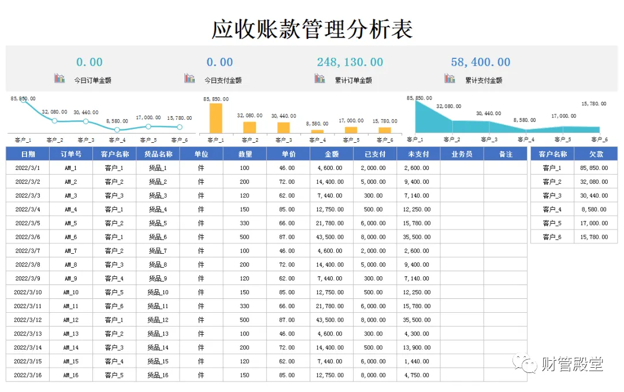Image resolution: width=624 pixels, height=392 pixels.
Task: Select 客户_3 in the summary table
Action: (552, 195)
